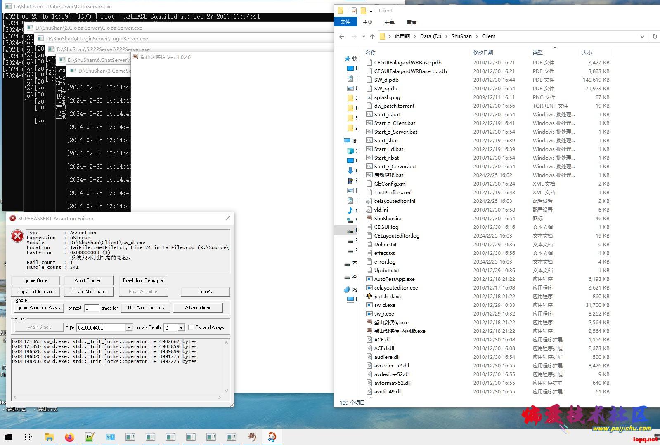The width and height of the screenshot is (660, 445).
Task: Click the Abort Program button
Action: point(89,280)
